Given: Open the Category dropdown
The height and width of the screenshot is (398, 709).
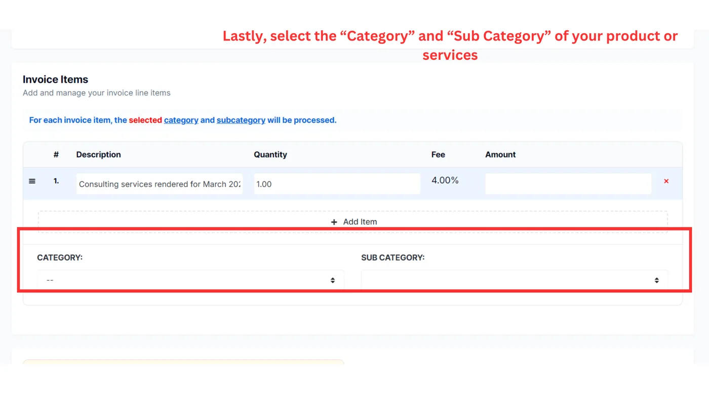Looking at the screenshot, I should click(190, 280).
